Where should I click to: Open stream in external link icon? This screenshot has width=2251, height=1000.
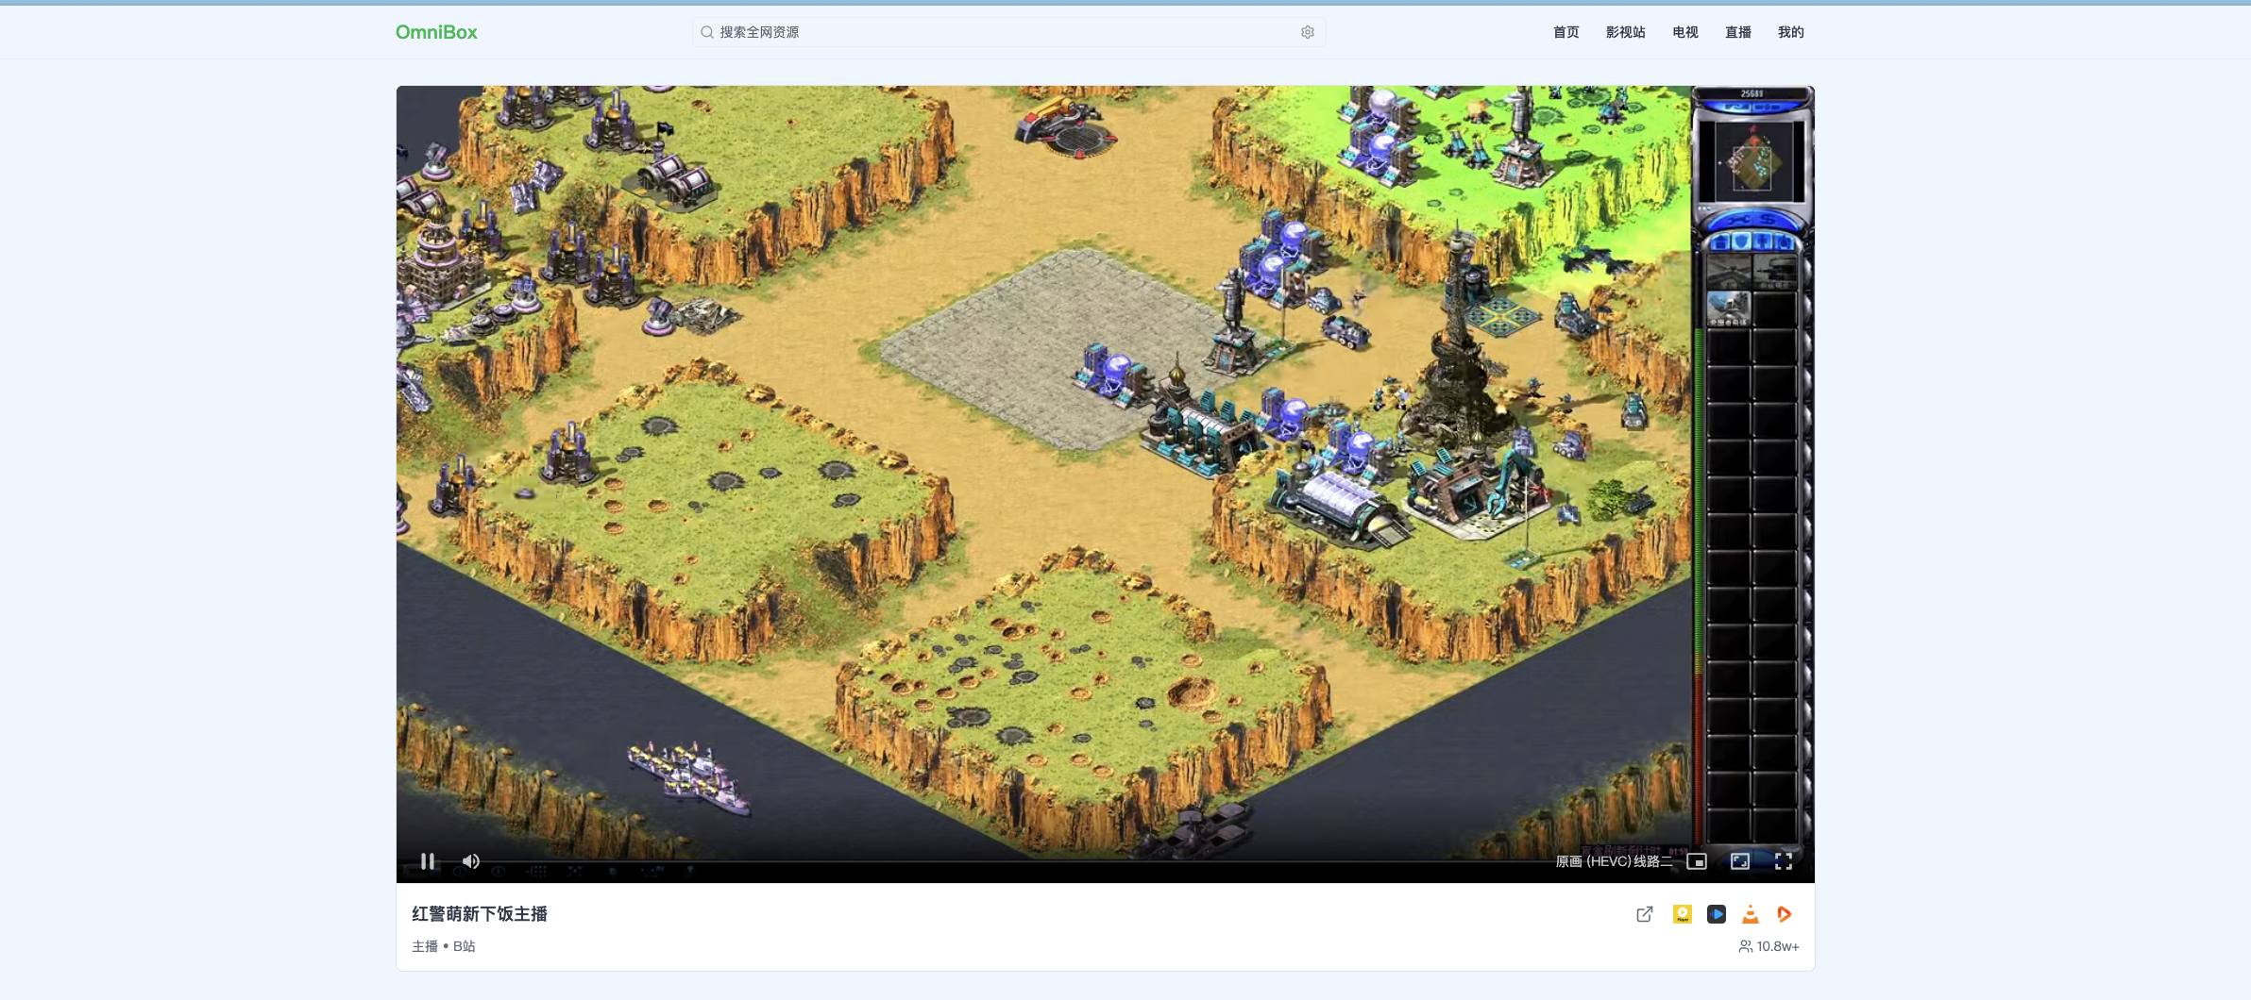tap(1645, 914)
